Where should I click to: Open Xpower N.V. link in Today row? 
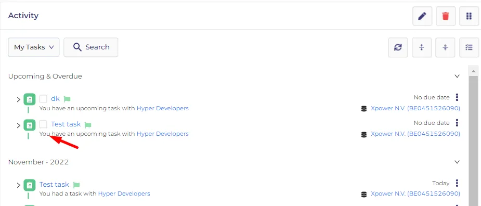tap(415, 194)
